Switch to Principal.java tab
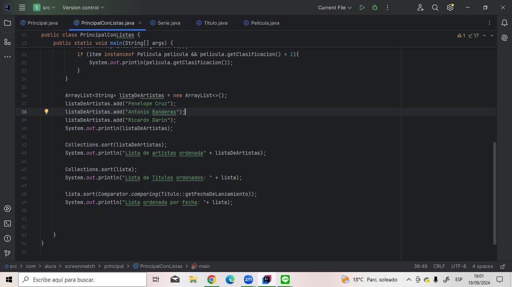 click(39, 23)
